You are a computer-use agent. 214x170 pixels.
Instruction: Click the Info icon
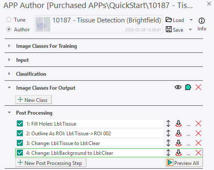pyautogui.click(x=202, y=21)
